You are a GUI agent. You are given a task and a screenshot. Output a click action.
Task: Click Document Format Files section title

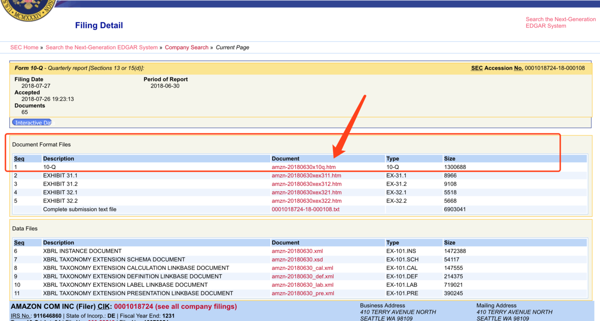pos(41,144)
